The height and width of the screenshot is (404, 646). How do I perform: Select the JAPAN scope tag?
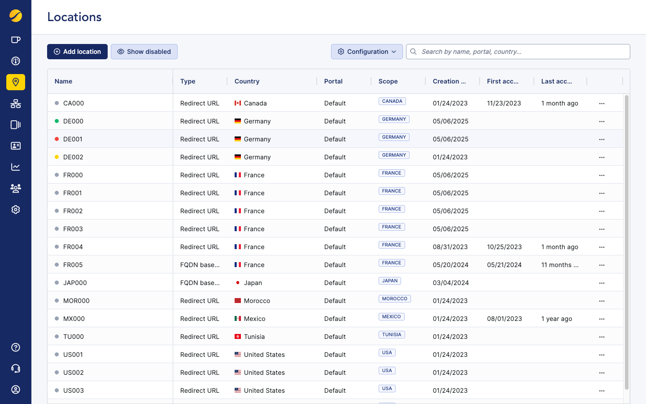point(389,281)
